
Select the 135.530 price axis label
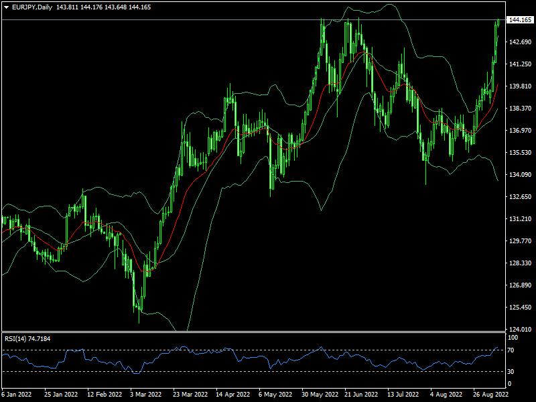click(x=521, y=153)
